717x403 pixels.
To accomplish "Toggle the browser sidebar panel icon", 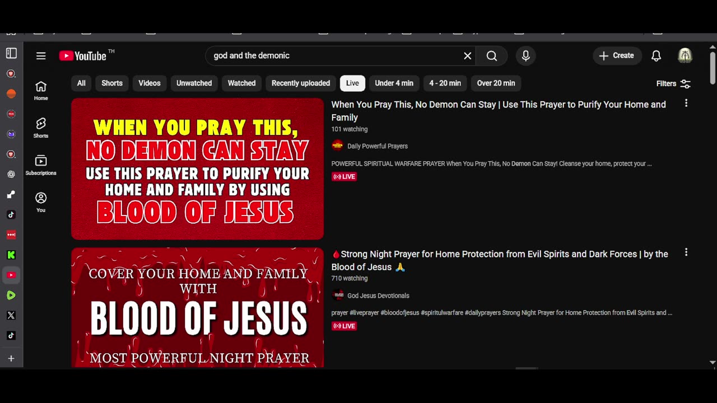I will [11, 53].
